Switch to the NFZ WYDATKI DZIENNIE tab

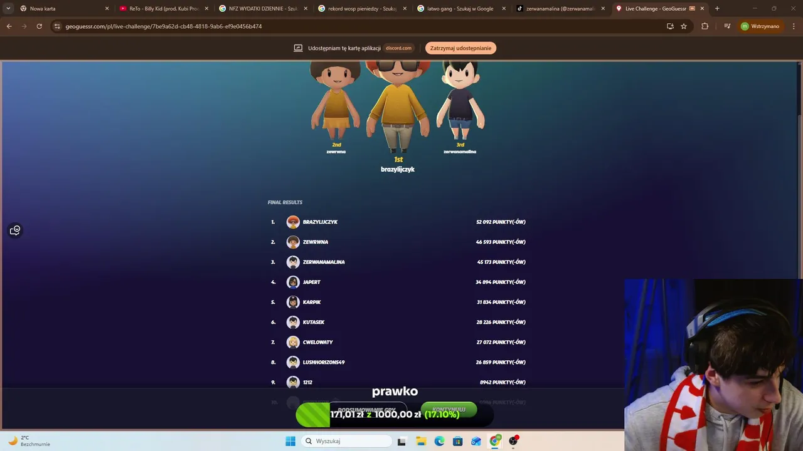(263, 9)
